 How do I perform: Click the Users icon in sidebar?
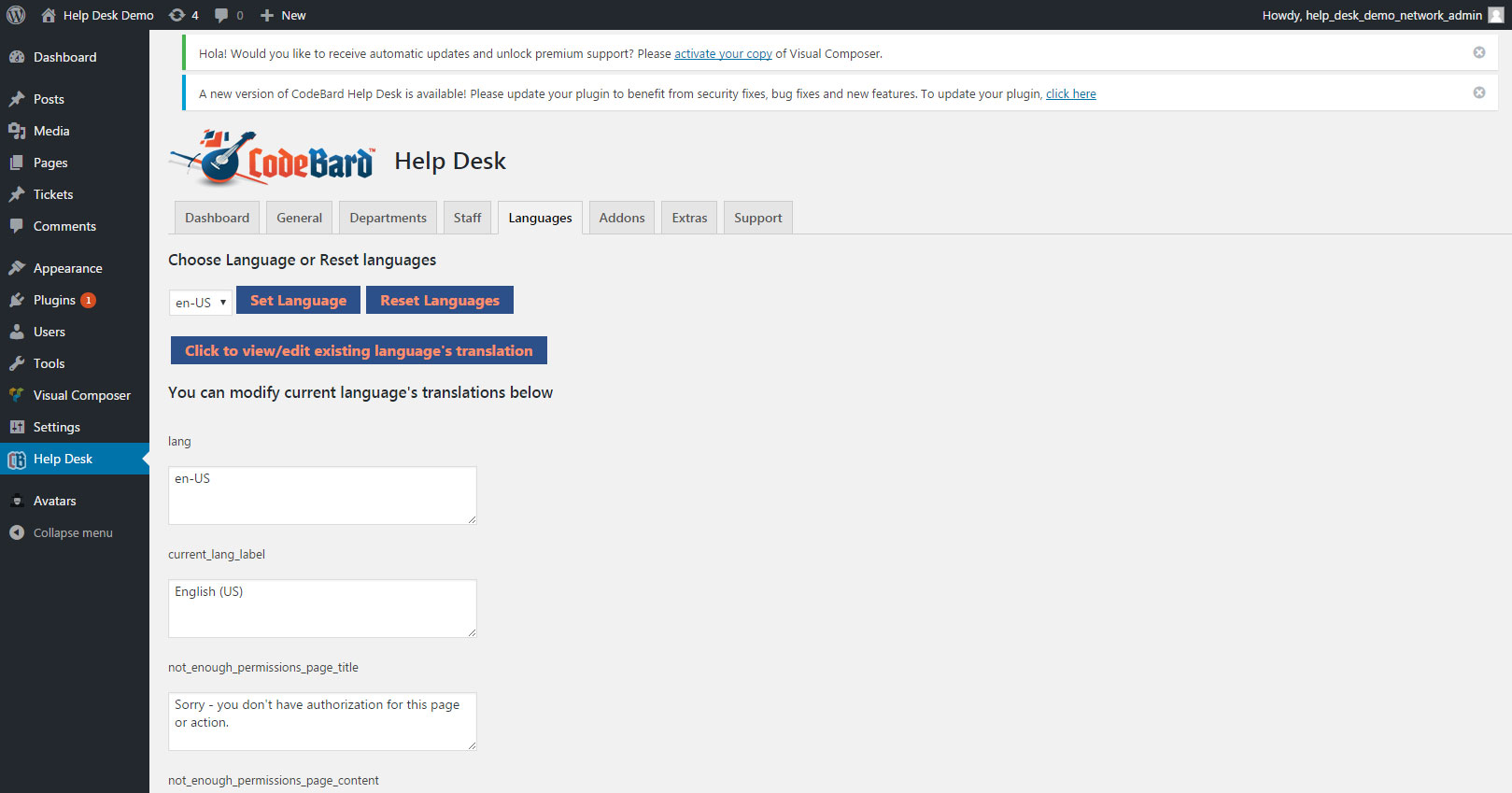coord(17,332)
